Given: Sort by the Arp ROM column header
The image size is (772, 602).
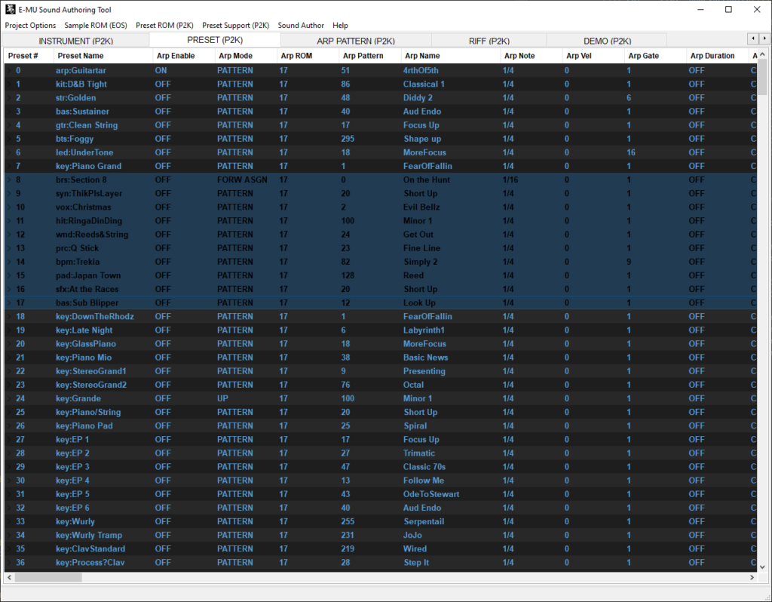Looking at the screenshot, I should [308, 56].
